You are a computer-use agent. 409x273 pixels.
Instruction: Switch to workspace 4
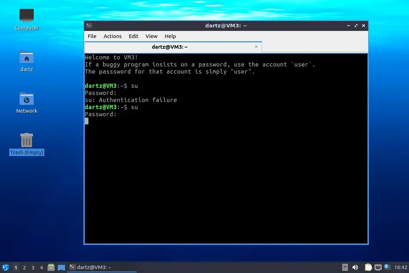41,268
